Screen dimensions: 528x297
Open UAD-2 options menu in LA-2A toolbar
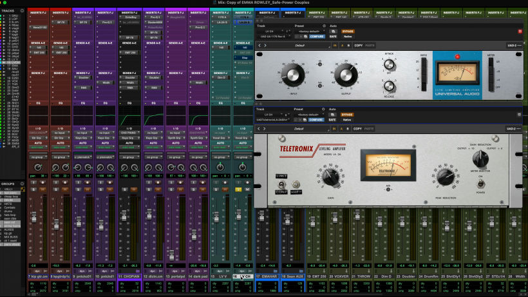(514, 129)
